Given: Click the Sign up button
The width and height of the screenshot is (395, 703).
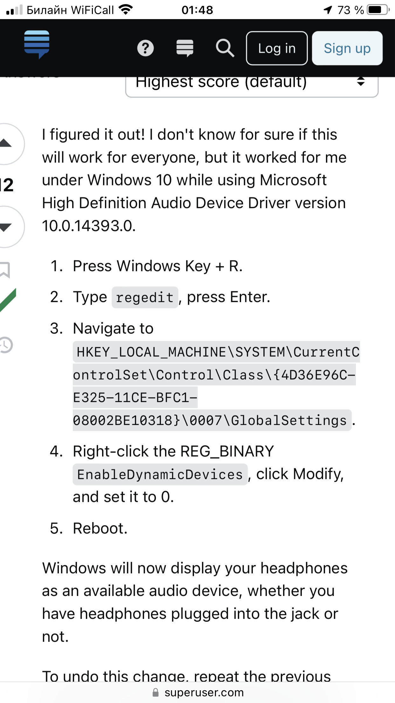Looking at the screenshot, I should pyautogui.click(x=347, y=48).
